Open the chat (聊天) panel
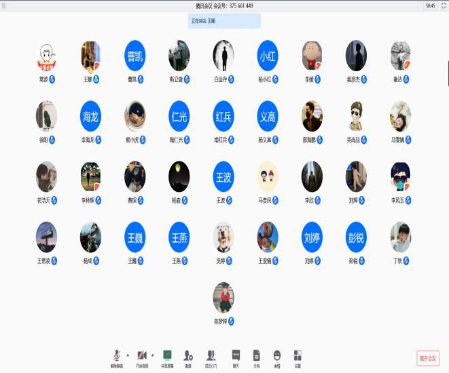The height and width of the screenshot is (373, 449). [236, 357]
